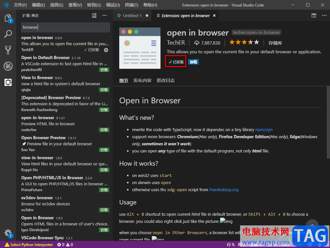Install open-in-browser by coderfee
The height and width of the screenshot is (248, 330).
pyautogui.click(x=104, y=130)
